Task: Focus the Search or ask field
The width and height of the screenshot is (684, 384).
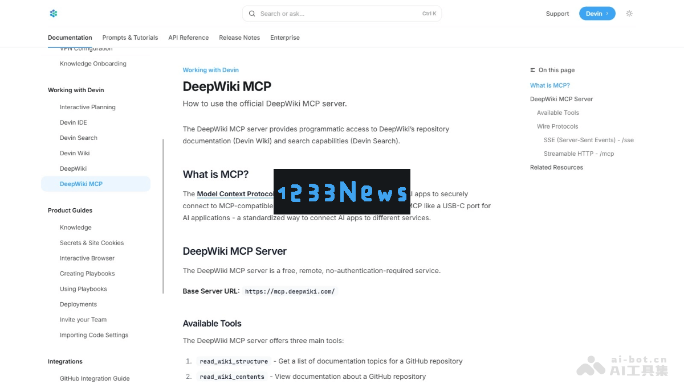Action: click(342, 14)
